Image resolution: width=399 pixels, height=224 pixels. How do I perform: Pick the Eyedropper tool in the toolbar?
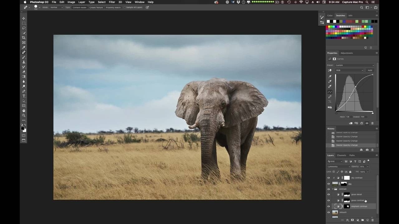pyautogui.click(x=24, y=47)
